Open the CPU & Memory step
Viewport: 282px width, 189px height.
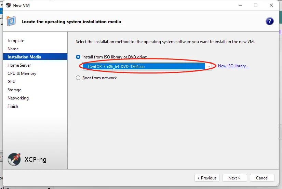22,73
